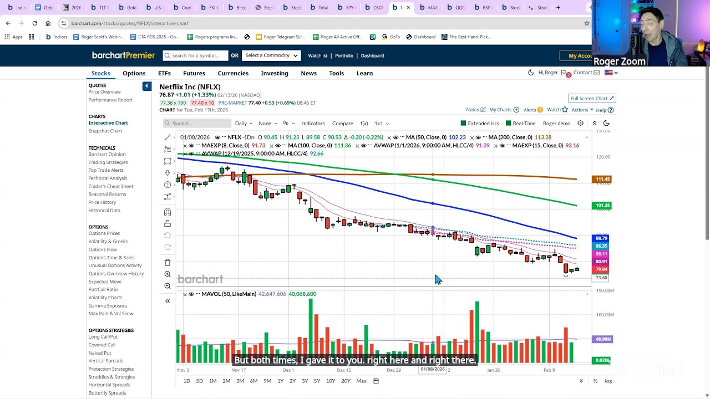Hide the MA (100, Close, 0) line
The image size is (710, 399).
[x=278, y=146]
